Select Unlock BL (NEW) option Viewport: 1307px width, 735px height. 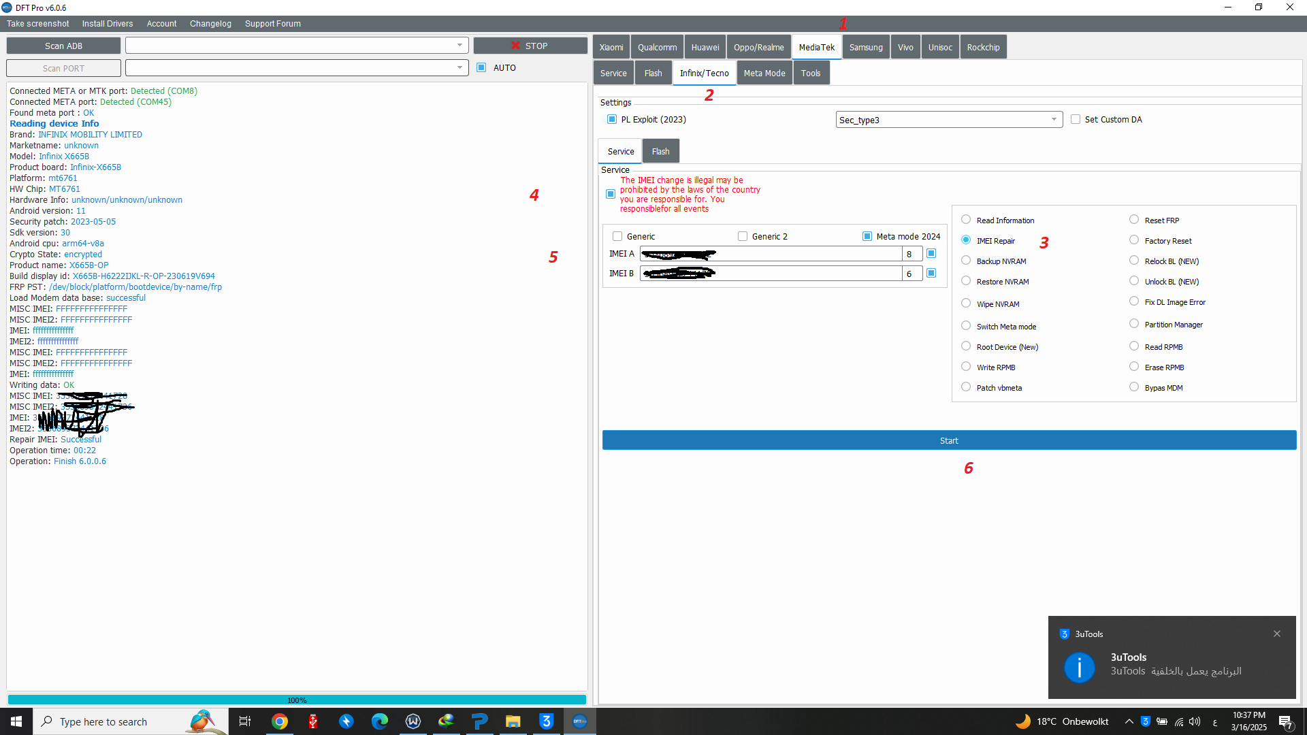(x=1134, y=280)
